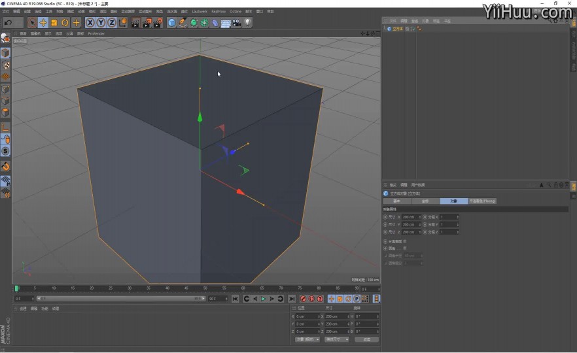Click the green Array modeling icon
The width and height of the screenshot is (577, 353).
[x=204, y=23]
